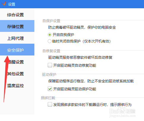This screenshot has width=144, height=121.
Task: Uncheck 开启驱动精灵驱动保护功能 checkbox
Action: tap(50, 89)
